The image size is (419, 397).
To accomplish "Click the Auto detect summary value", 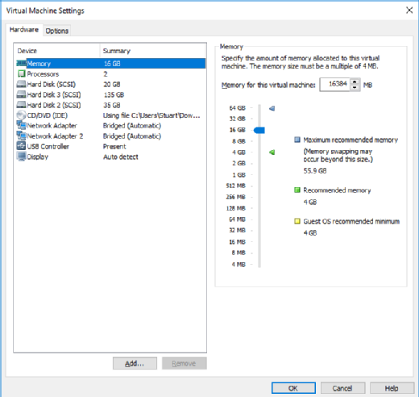I will pyautogui.click(x=121, y=157).
